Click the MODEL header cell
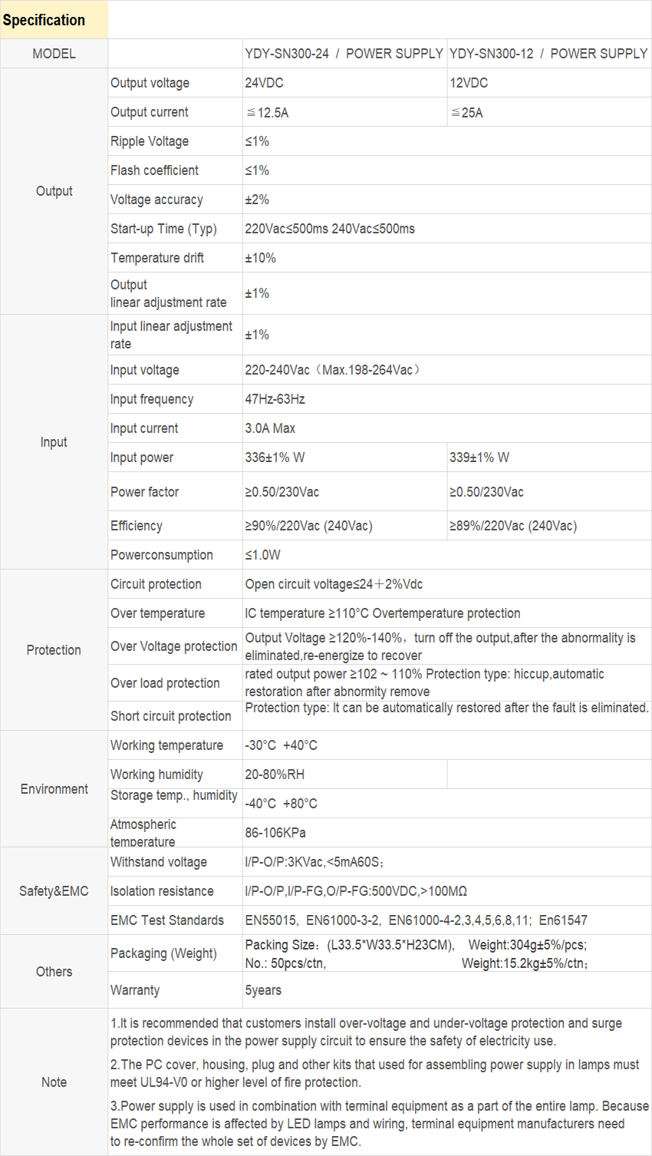The image size is (652, 1156). [54, 54]
